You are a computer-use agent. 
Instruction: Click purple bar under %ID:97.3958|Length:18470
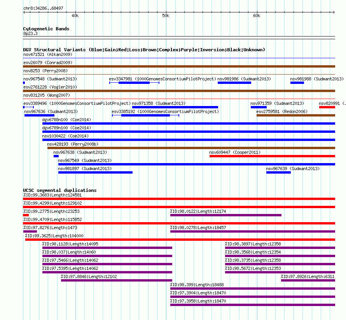253,305
